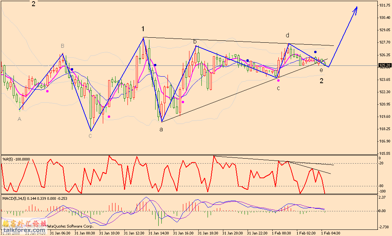Click wave label b at the swing high
This screenshot has height=236, width=392.
point(195,41)
